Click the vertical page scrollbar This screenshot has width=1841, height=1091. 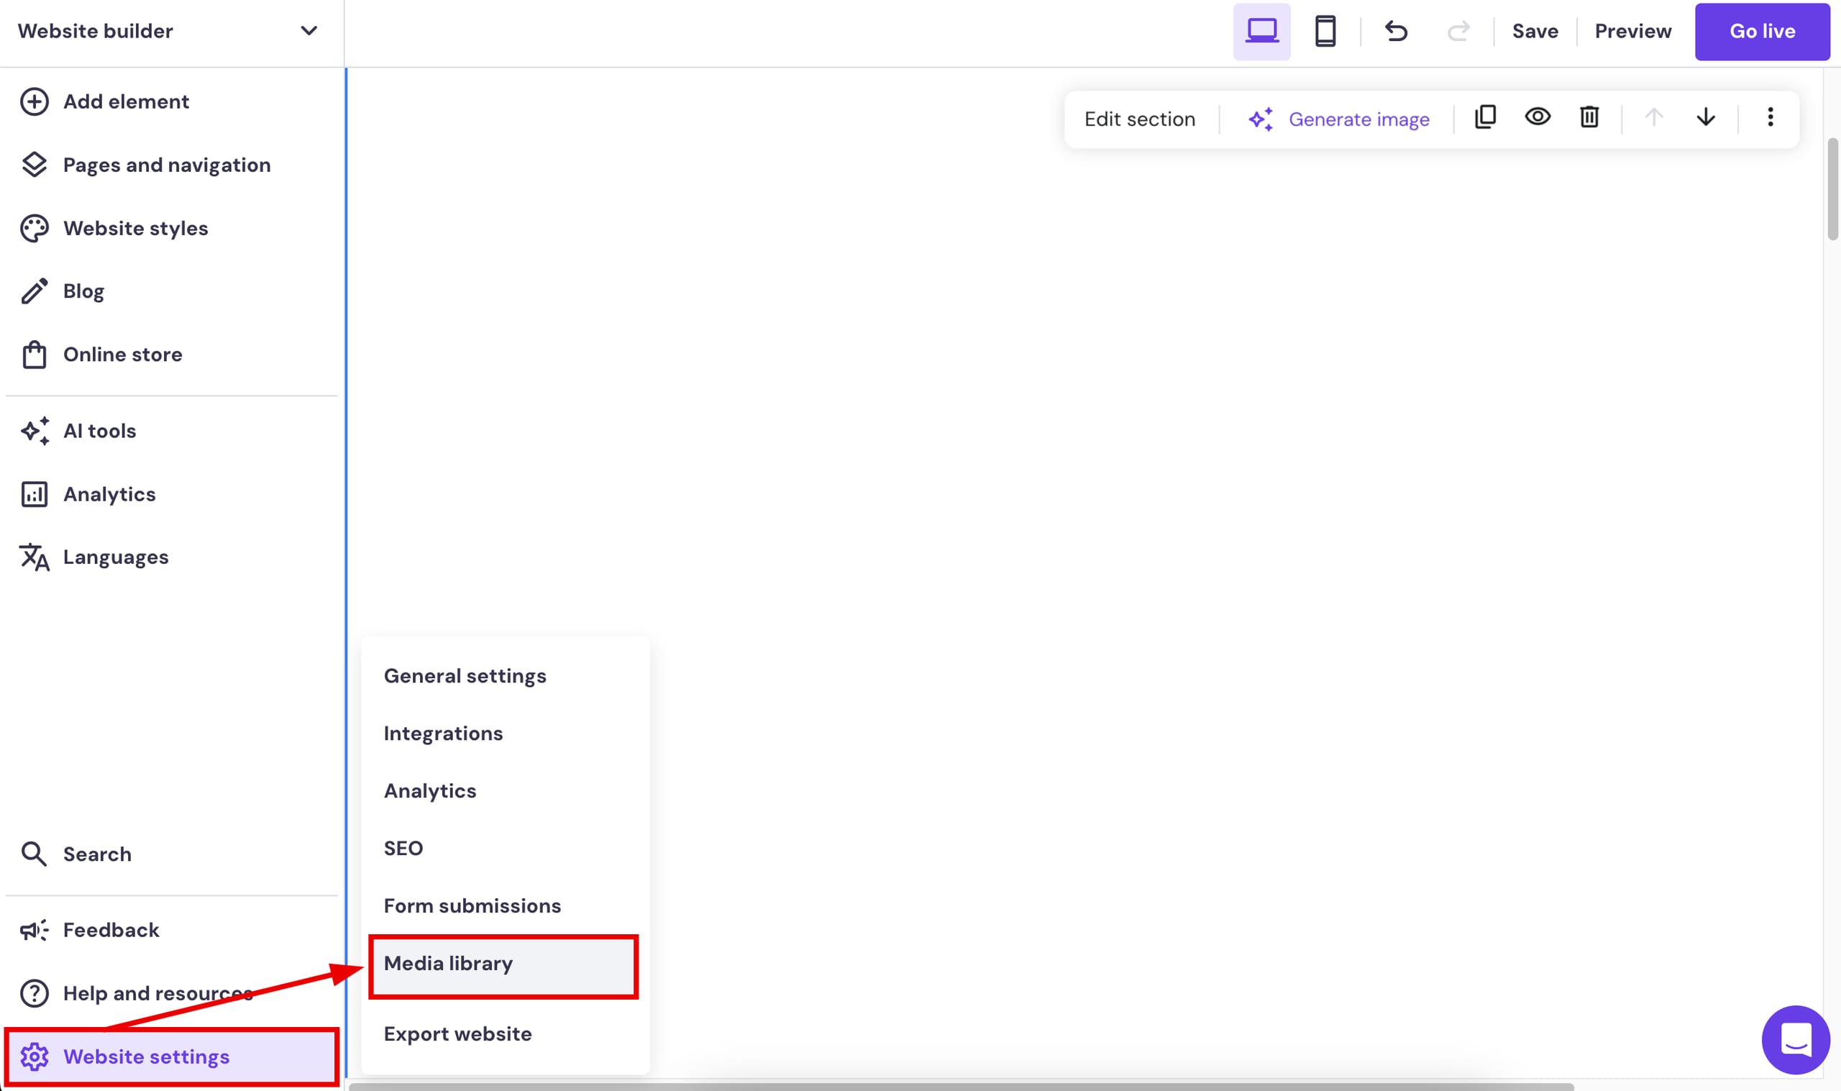(1832, 190)
